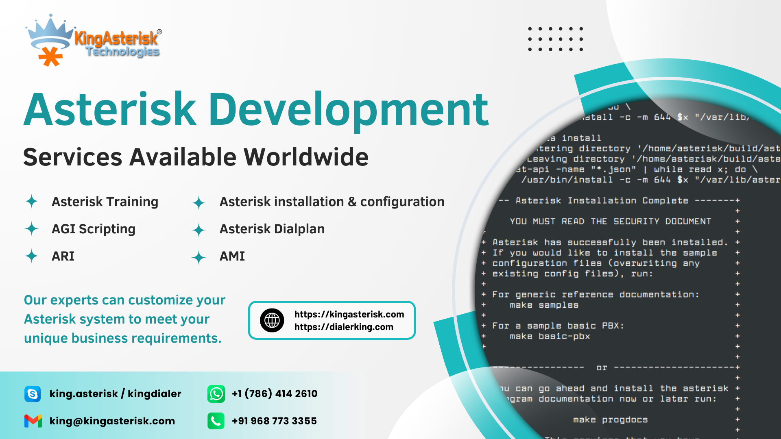Click the green phone call icon
This screenshot has width=781, height=439.
click(216, 421)
